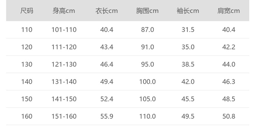Click shoulder width value 42.2
255x139 pixels.
[229, 47]
